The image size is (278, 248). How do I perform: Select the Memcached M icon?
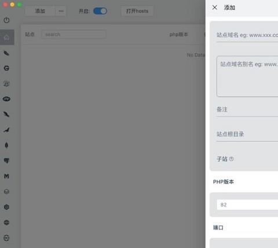pyautogui.click(x=6, y=176)
